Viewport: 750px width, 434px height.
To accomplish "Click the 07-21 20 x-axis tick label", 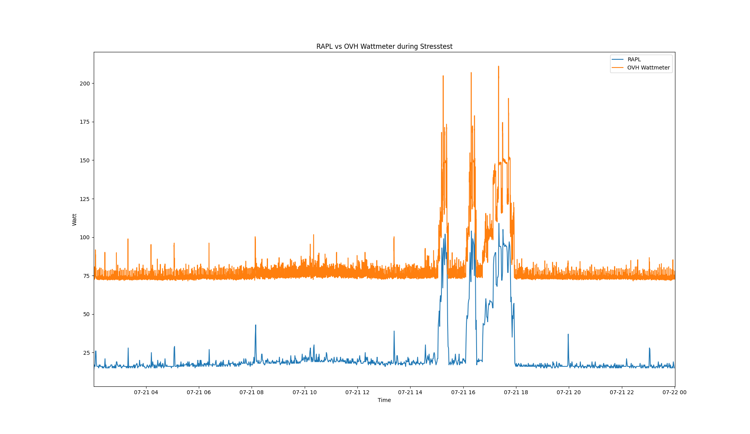I will 568,392.
